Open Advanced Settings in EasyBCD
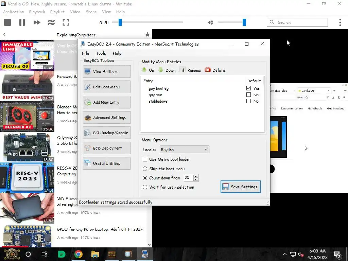The image size is (348, 261). [107, 117]
